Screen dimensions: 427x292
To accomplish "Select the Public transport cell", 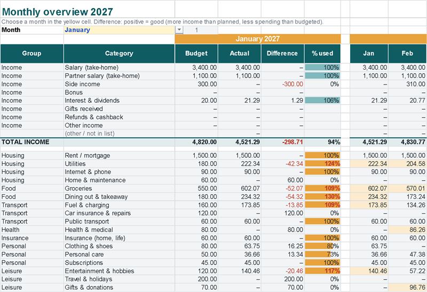I will tap(119, 221).
